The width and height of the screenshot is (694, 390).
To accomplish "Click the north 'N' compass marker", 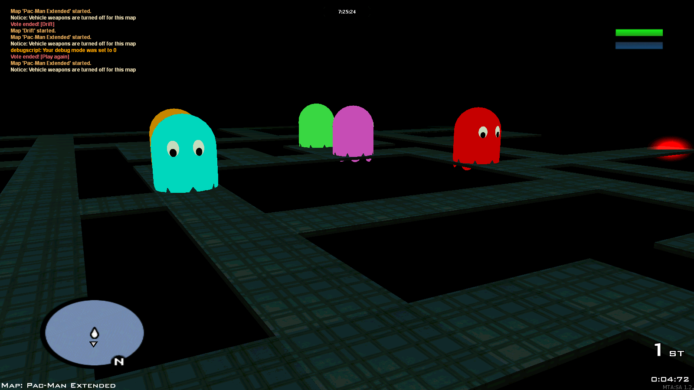I will pyautogui.click(x=119, y=361).
